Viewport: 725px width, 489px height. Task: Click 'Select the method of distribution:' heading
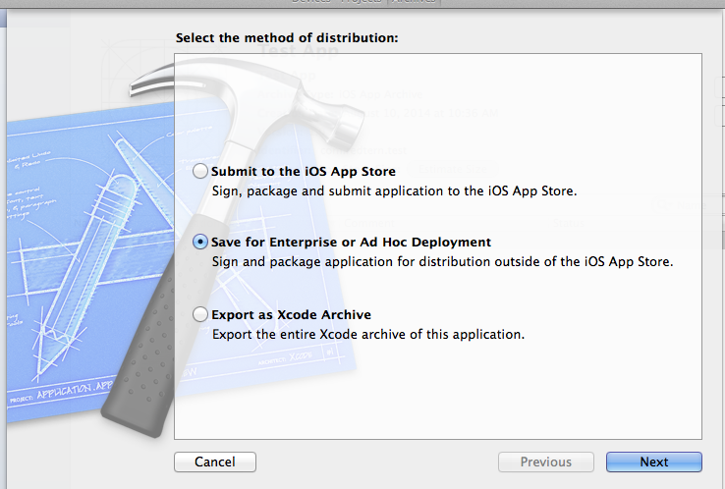click(x=287, y=38)
